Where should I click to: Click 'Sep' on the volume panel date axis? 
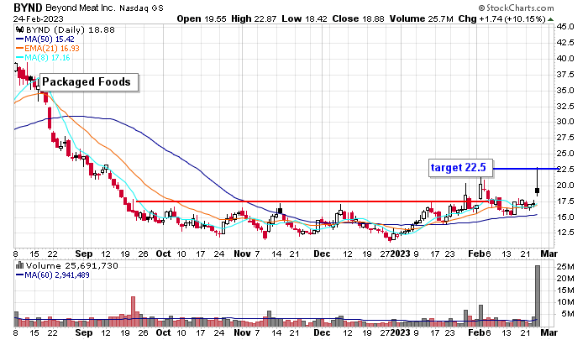tap(84, 333)
